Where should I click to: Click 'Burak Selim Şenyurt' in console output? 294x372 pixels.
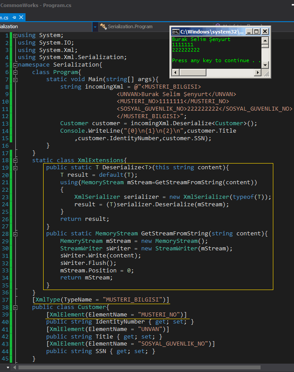point(201,39)
